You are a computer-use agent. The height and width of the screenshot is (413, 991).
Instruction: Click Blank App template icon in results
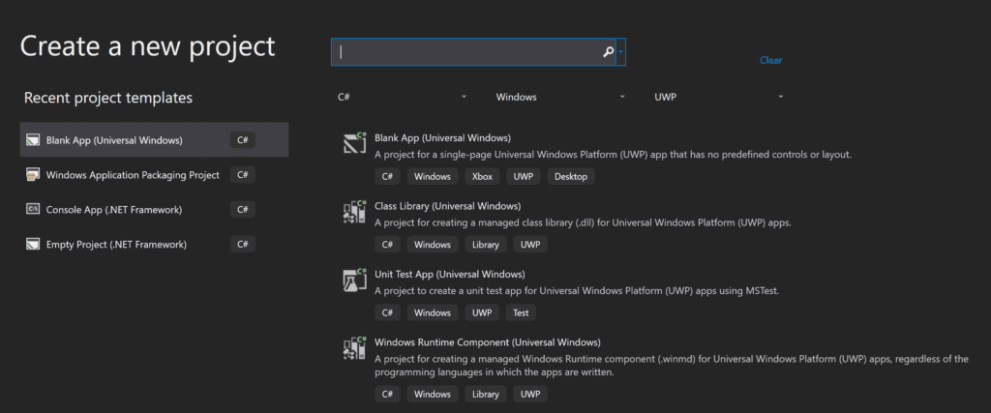click(x=354, y=144)
